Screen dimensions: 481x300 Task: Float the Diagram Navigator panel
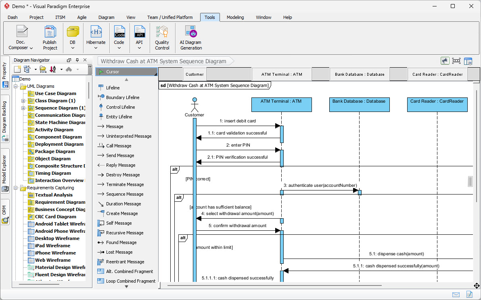pyautogui.click(x=69, y=60)
